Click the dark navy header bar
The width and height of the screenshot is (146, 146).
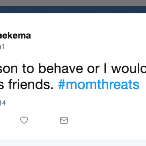pyautogui.click(x=73, y=10)
